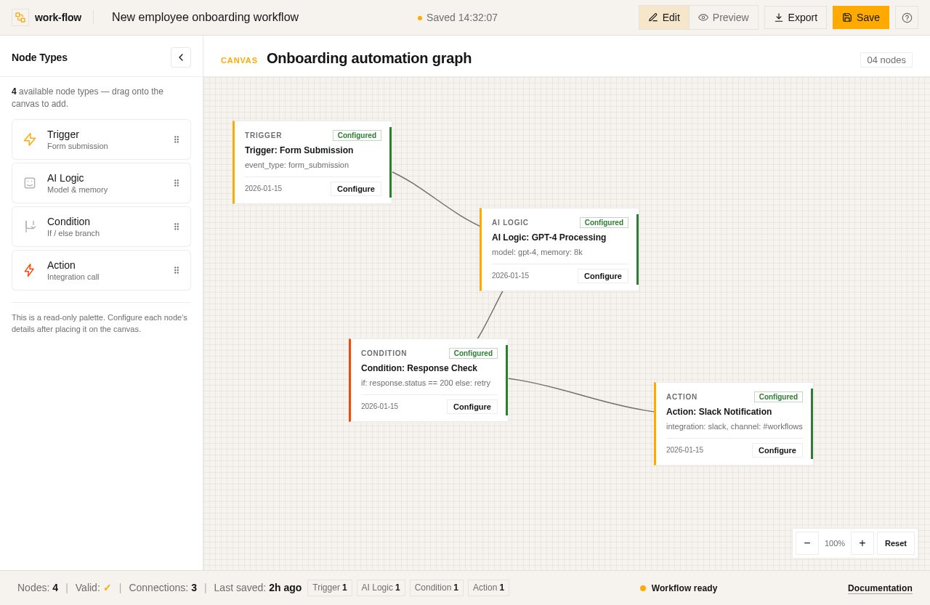Click the Trigger 1 count chip
This screenshot has width=930, height=605.
click(330, 588)
